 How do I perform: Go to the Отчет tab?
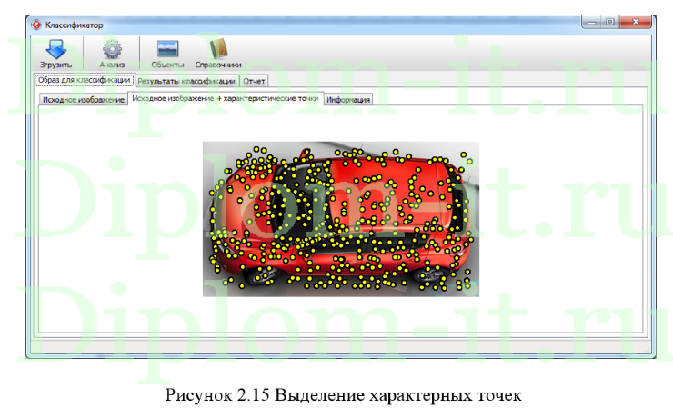pos(255,81)
